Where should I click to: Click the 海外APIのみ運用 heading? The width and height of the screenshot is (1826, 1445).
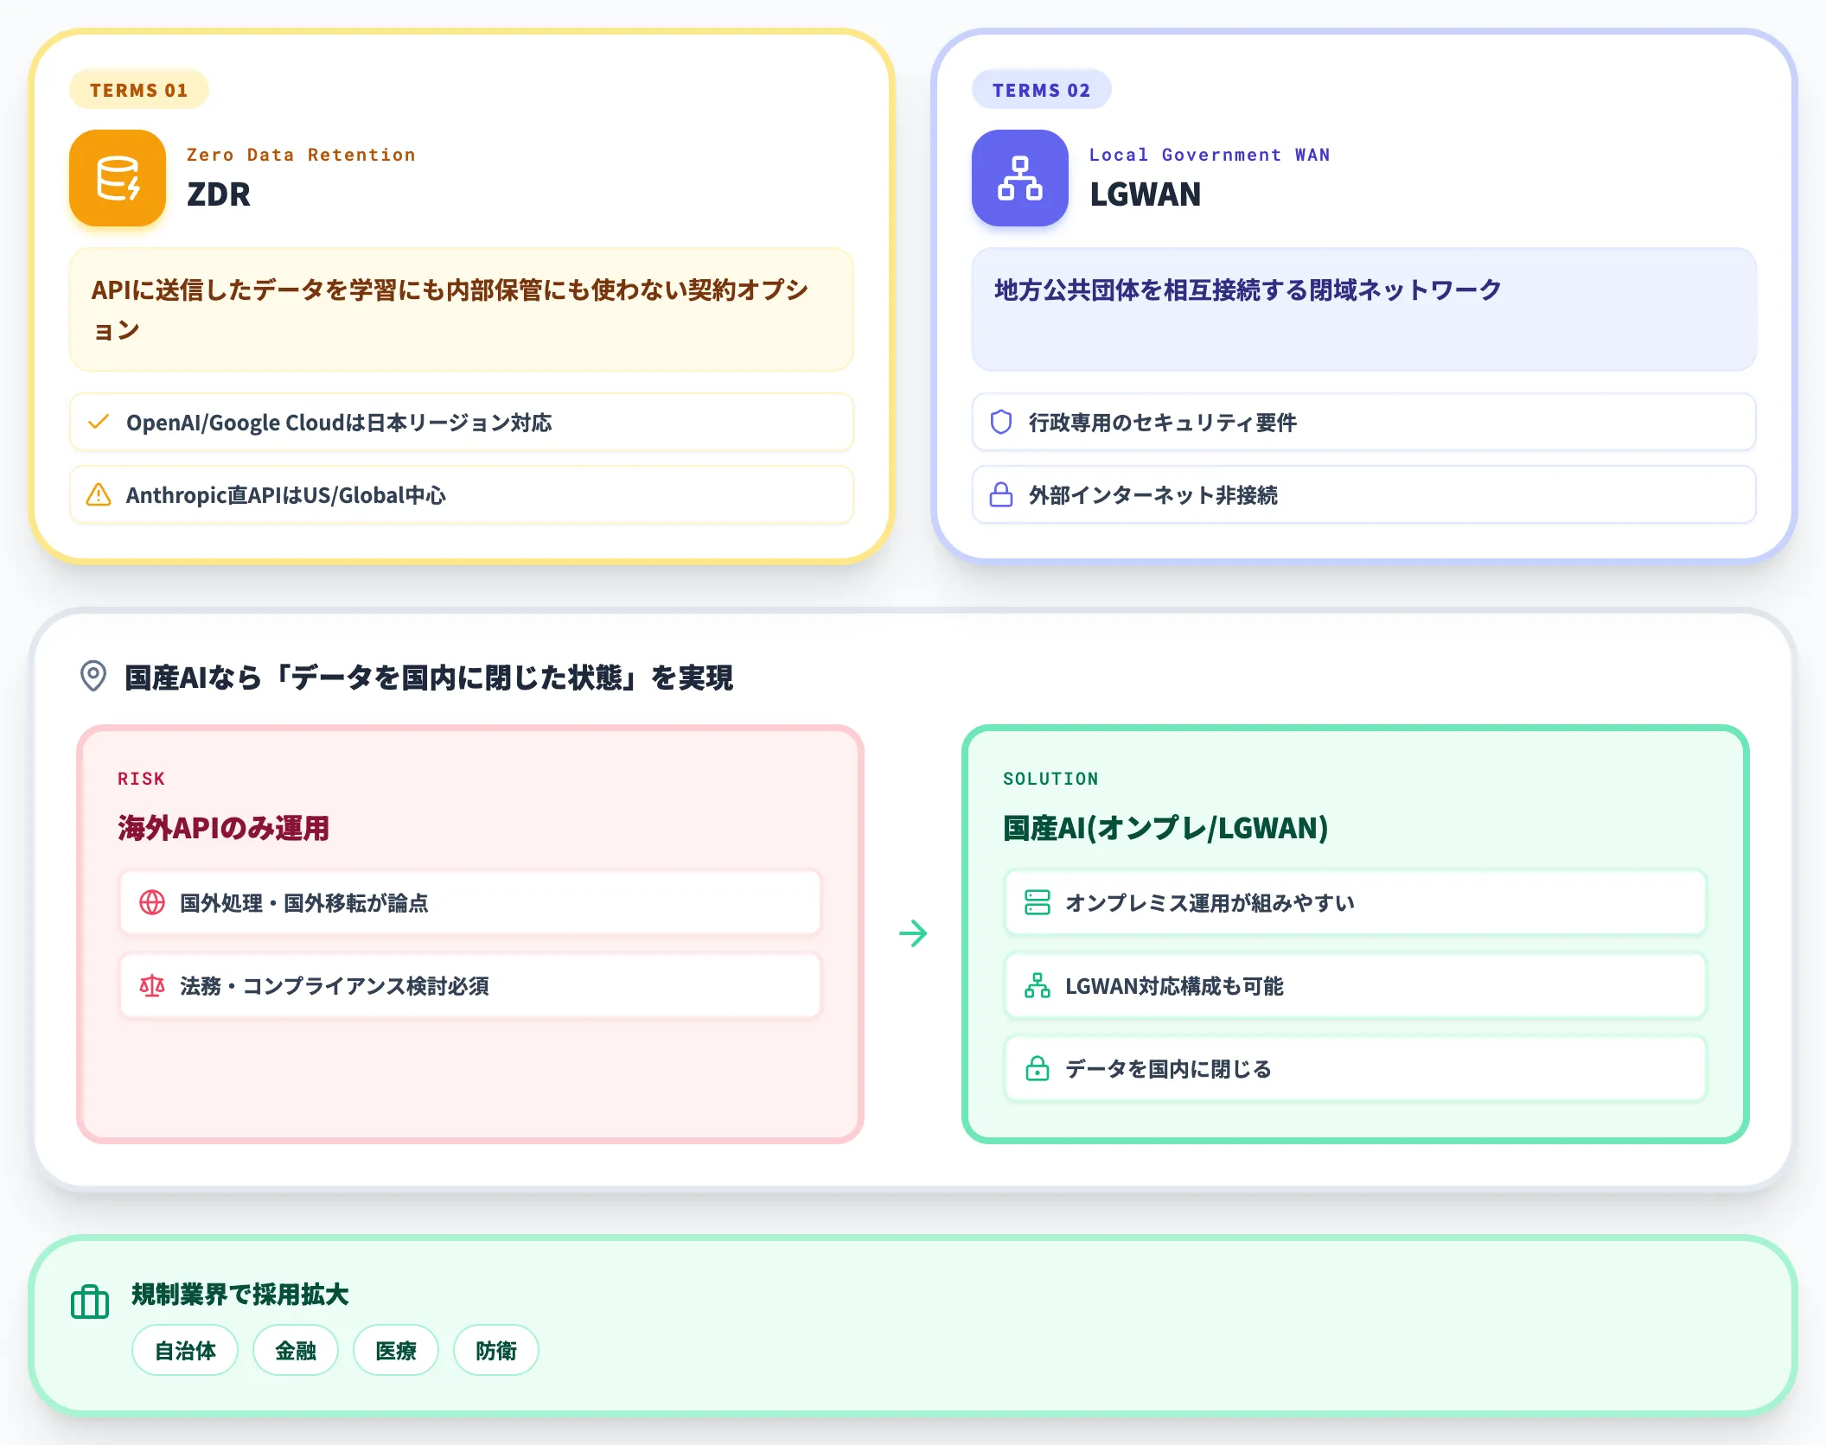tap(224, 828)
